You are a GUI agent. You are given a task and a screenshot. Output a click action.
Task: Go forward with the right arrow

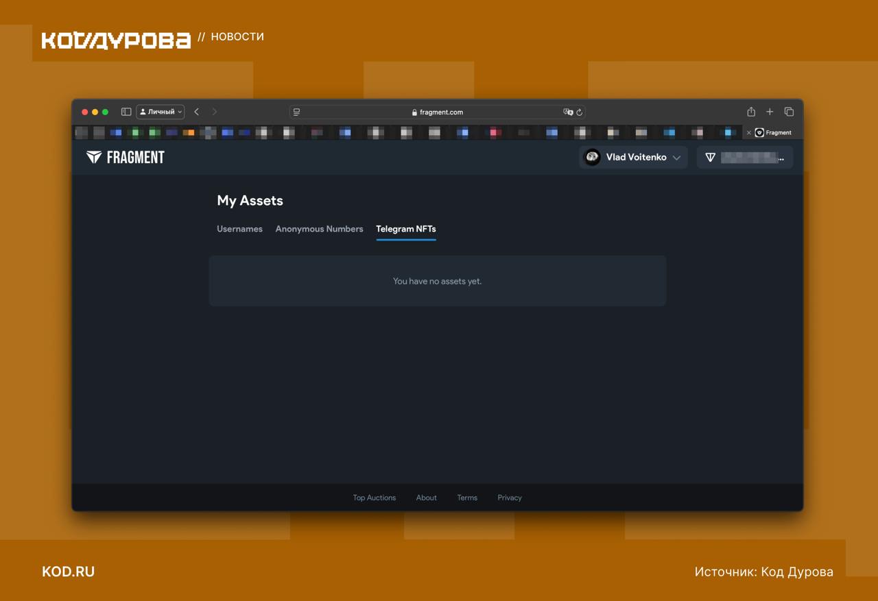(x=215, y=112)
